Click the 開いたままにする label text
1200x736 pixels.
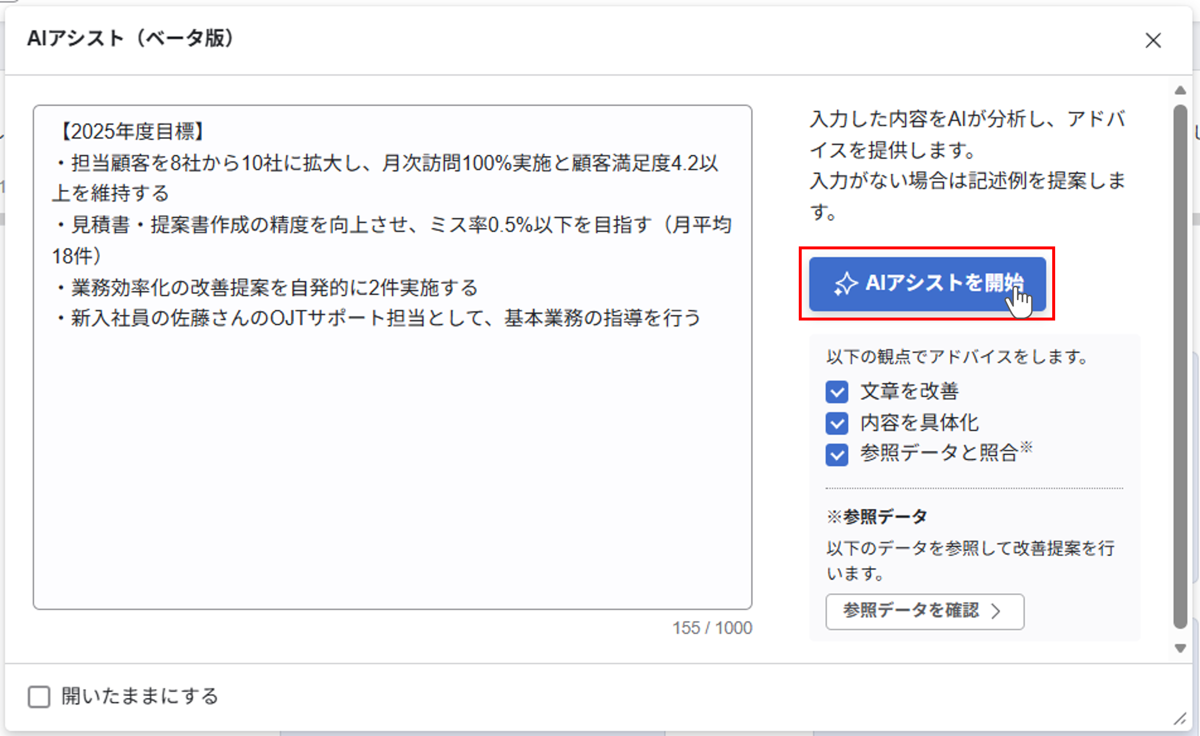tap(140, 696)
